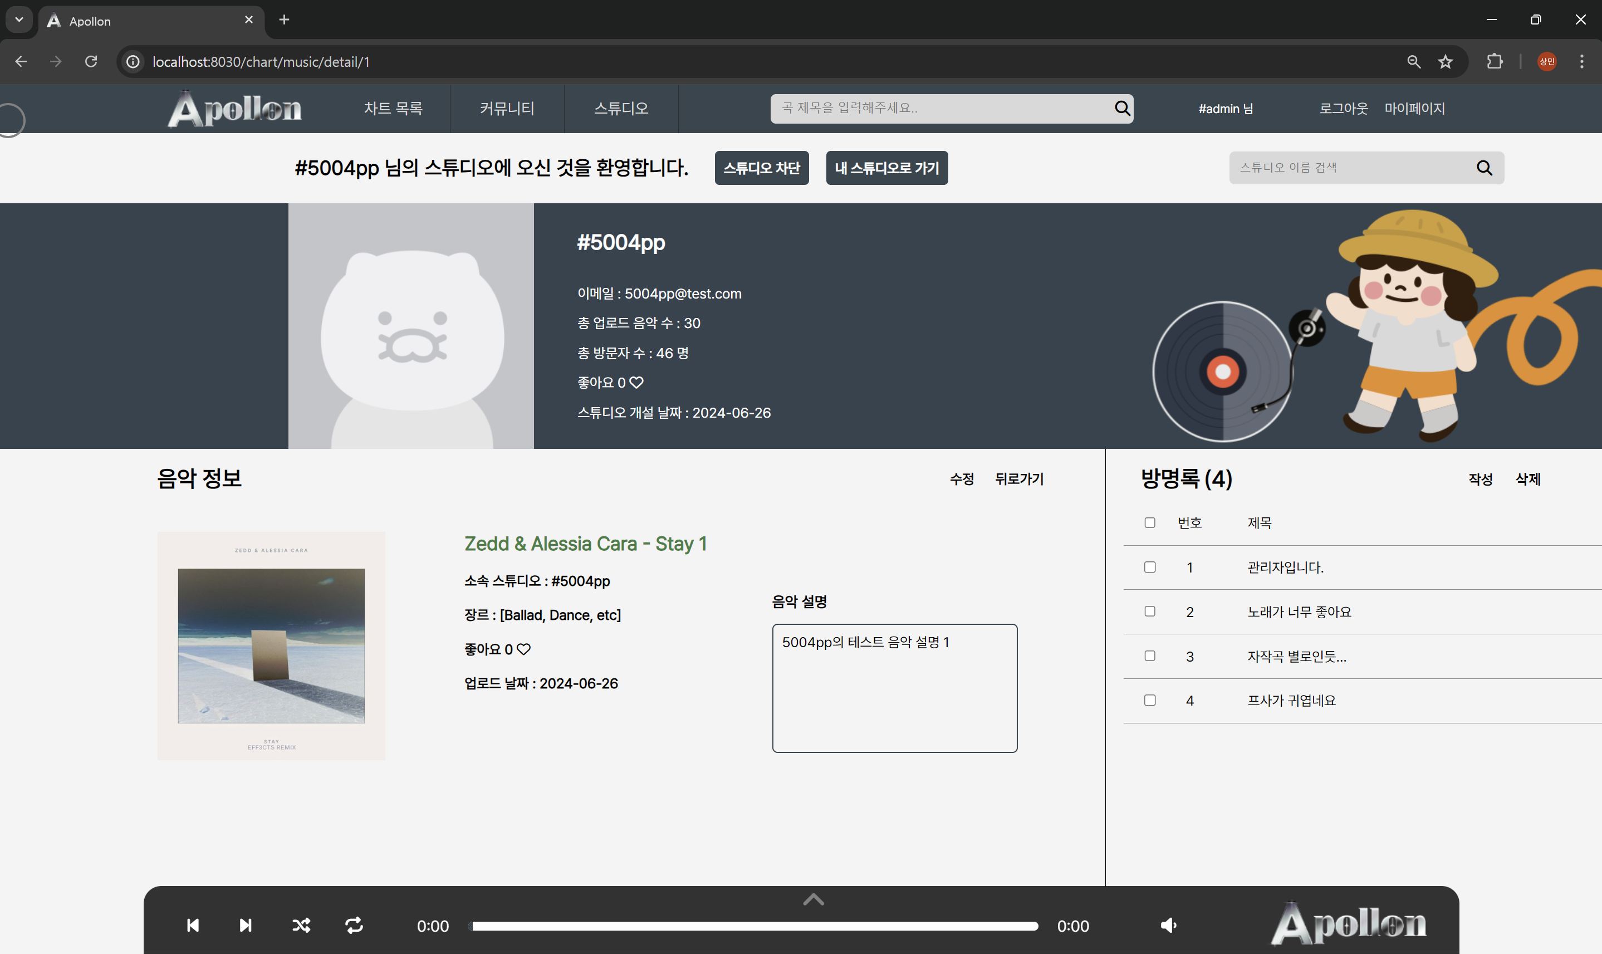Like the song via heart icon
Screen dimensions: 1602x954
524,649
